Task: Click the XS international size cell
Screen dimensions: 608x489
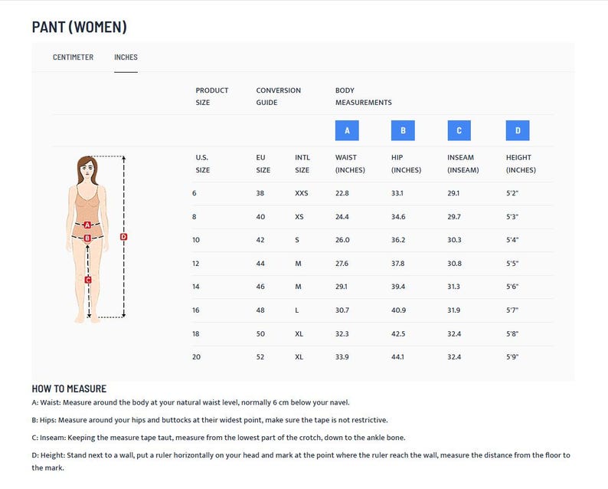Action: (299, 217)
